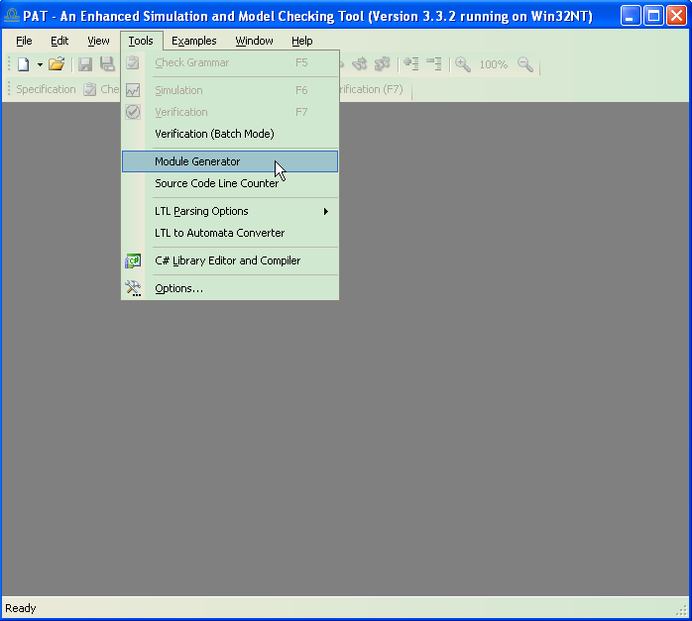Open Options from the Tools menu
The image size is (692, 621).
(178, 288)
